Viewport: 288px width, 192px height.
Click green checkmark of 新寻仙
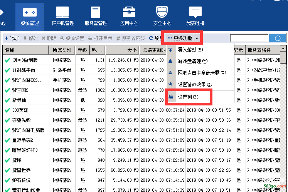(x=7, y=100)
